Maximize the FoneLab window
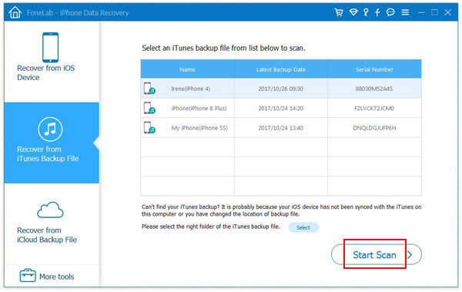The height and width of the screenshot is (292, 462). (x=434, y=12)
